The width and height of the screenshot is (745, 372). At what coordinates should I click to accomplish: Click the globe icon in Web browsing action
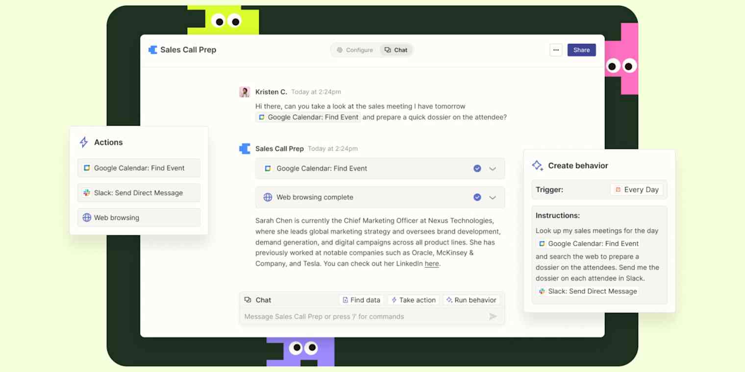87,218
